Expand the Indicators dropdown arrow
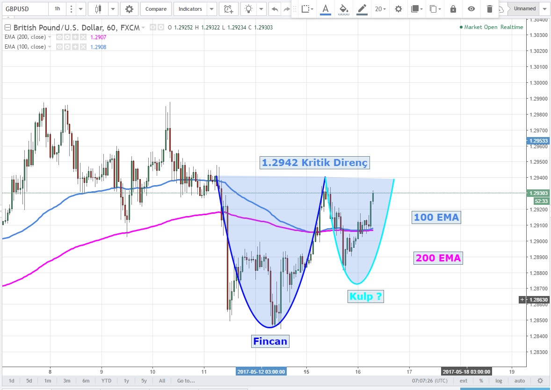Viewport: 551px width, 390px height. point(211,9)
